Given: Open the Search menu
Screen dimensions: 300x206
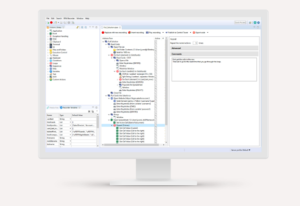Looking at the screenshot, I should 59,19.
